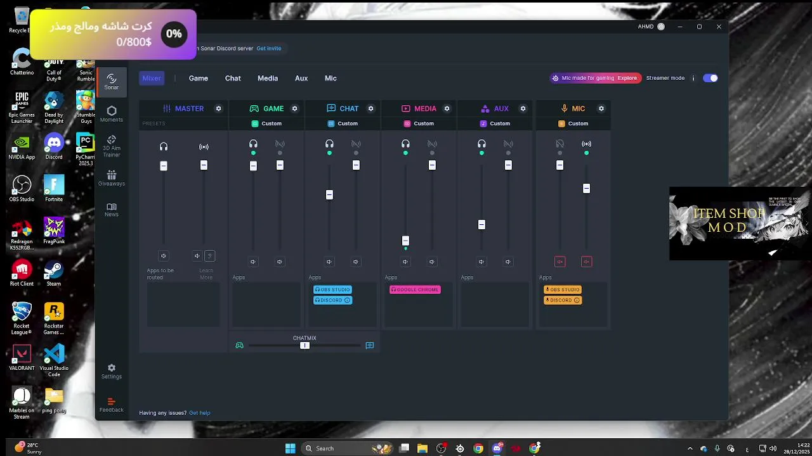Unmute the MIC stream fader

point(586,262)
